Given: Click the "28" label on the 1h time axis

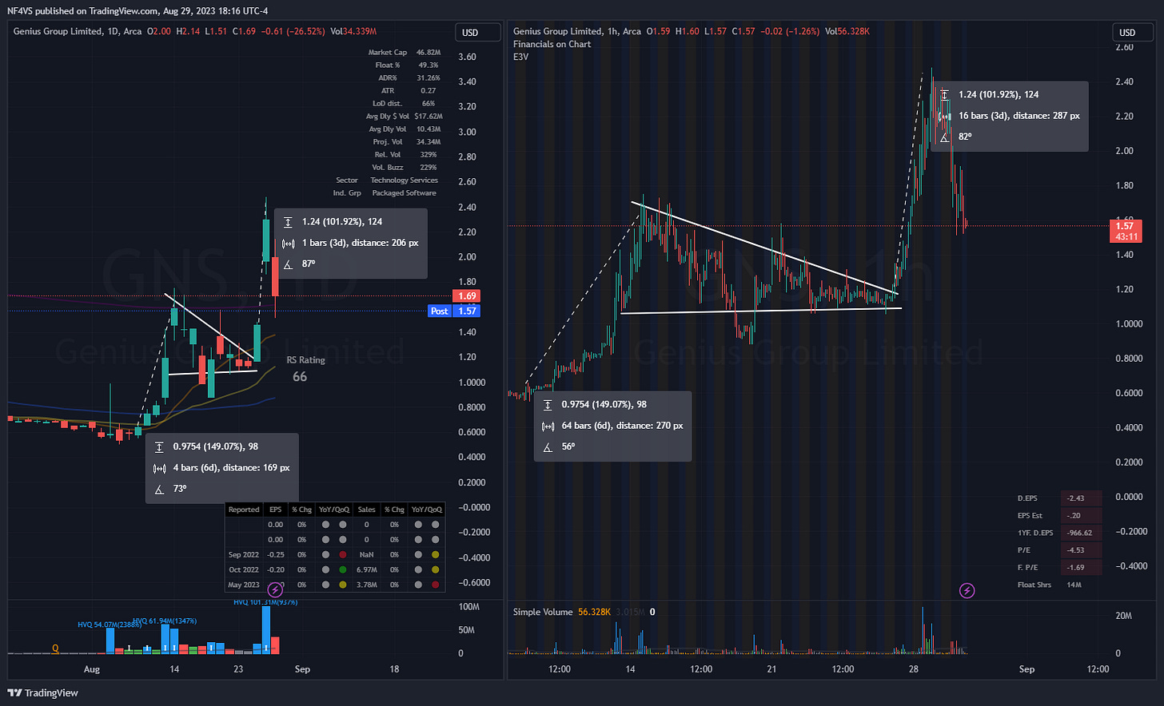Looking at the screenshot, I should point(913,669).
